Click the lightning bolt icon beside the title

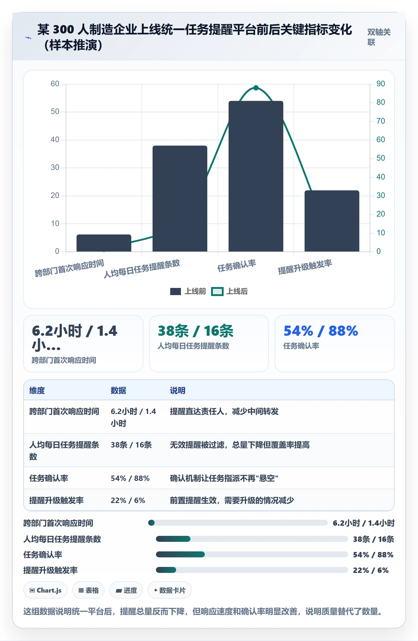(28, 38)
